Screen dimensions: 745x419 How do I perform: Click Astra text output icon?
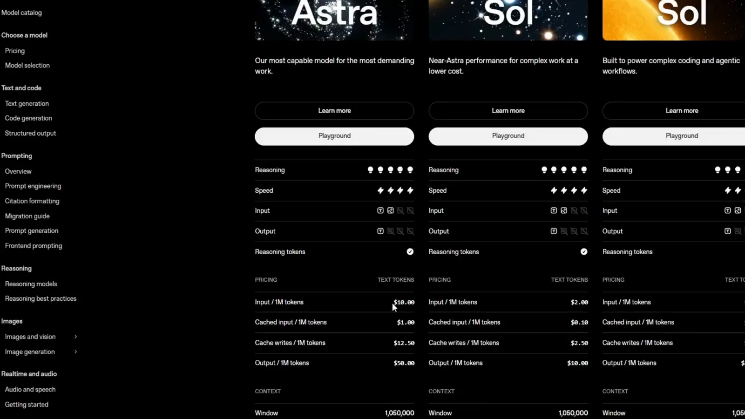(380, 231)
